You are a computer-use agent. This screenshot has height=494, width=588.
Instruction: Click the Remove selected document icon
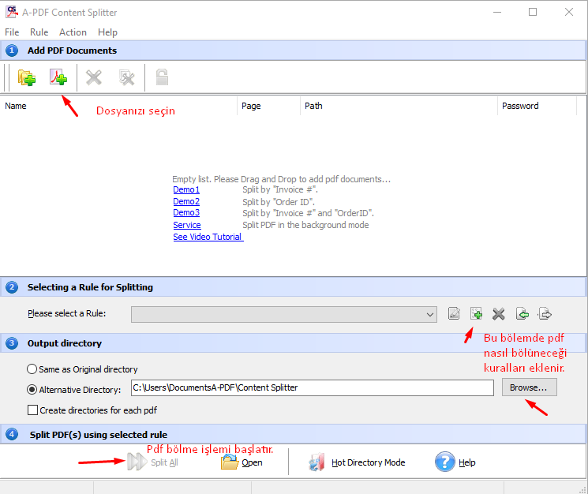pyautogui.click(x=94, y=77)
